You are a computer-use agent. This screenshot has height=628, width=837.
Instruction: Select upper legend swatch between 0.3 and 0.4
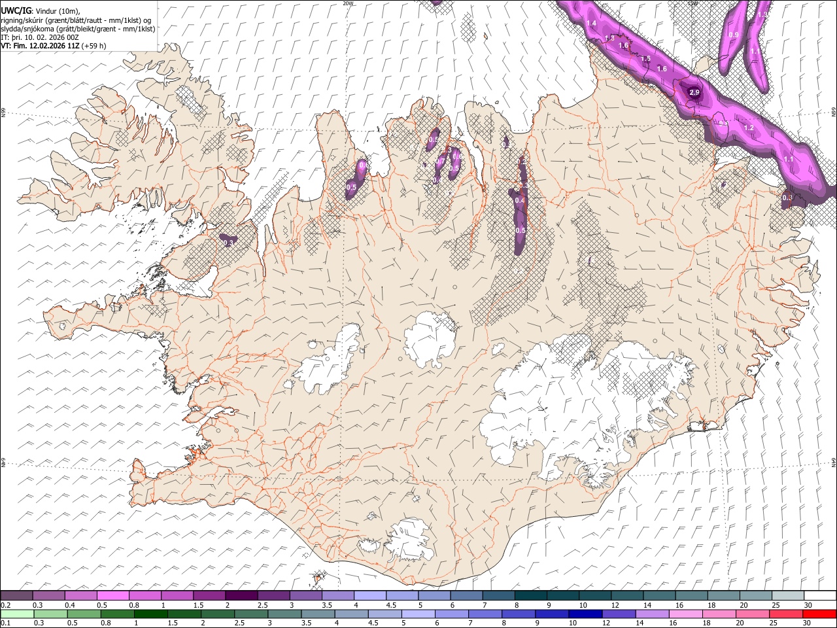tap(49, 595)
